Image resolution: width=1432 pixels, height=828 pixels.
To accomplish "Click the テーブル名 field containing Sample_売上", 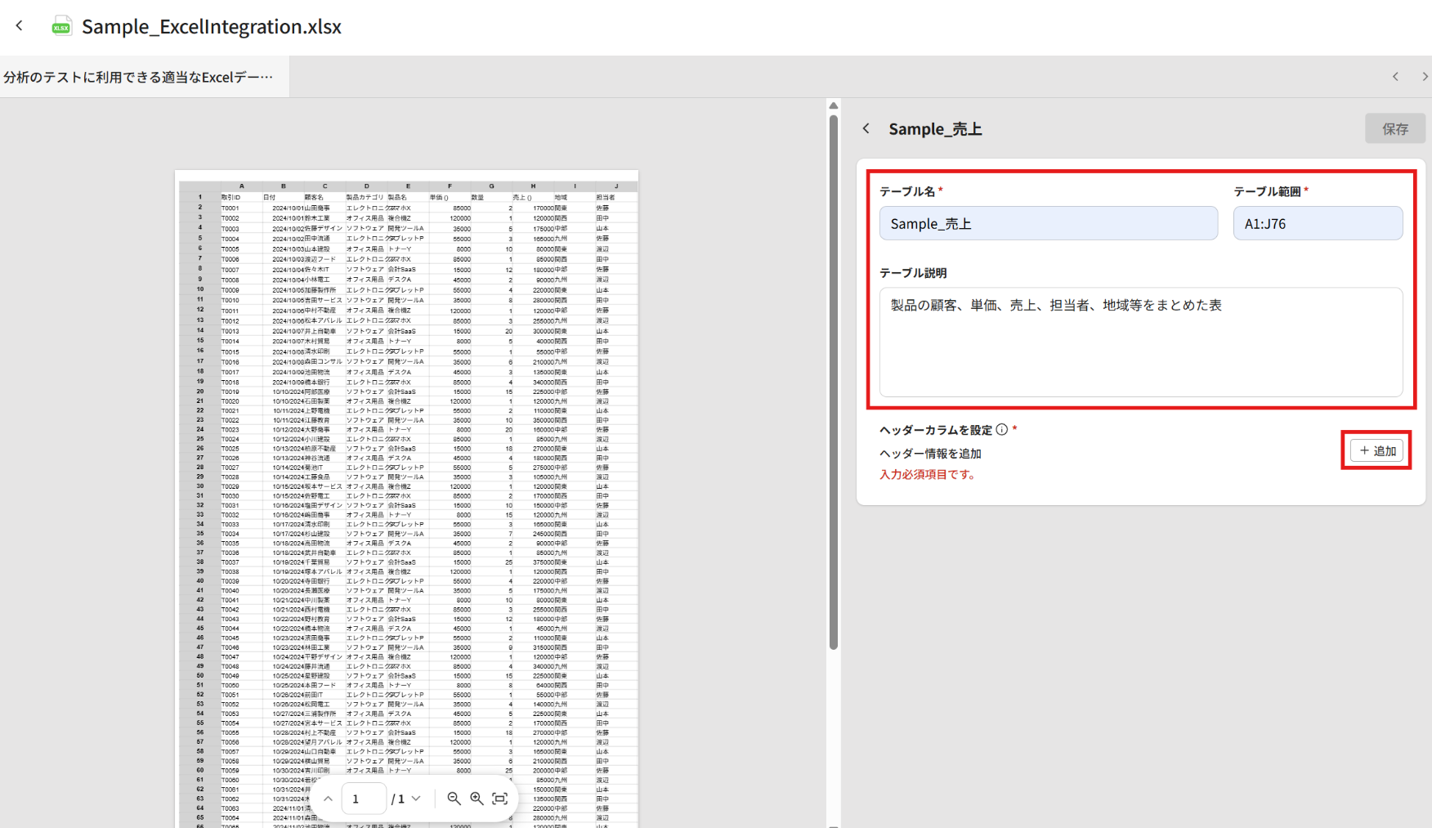I will tap(1048, 224).
